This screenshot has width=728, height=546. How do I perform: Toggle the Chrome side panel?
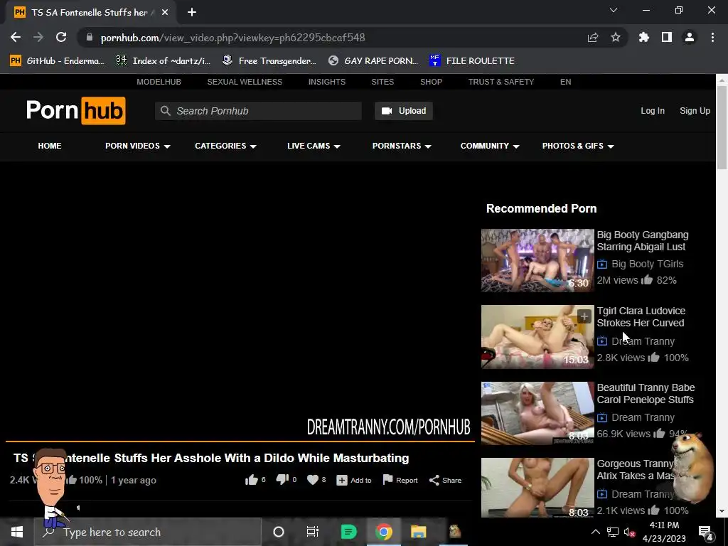coord(666,37)
